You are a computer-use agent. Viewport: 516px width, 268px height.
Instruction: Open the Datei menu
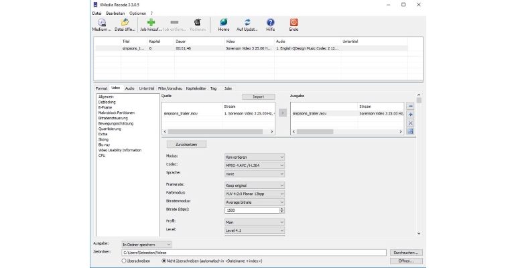tap(96, 13)
